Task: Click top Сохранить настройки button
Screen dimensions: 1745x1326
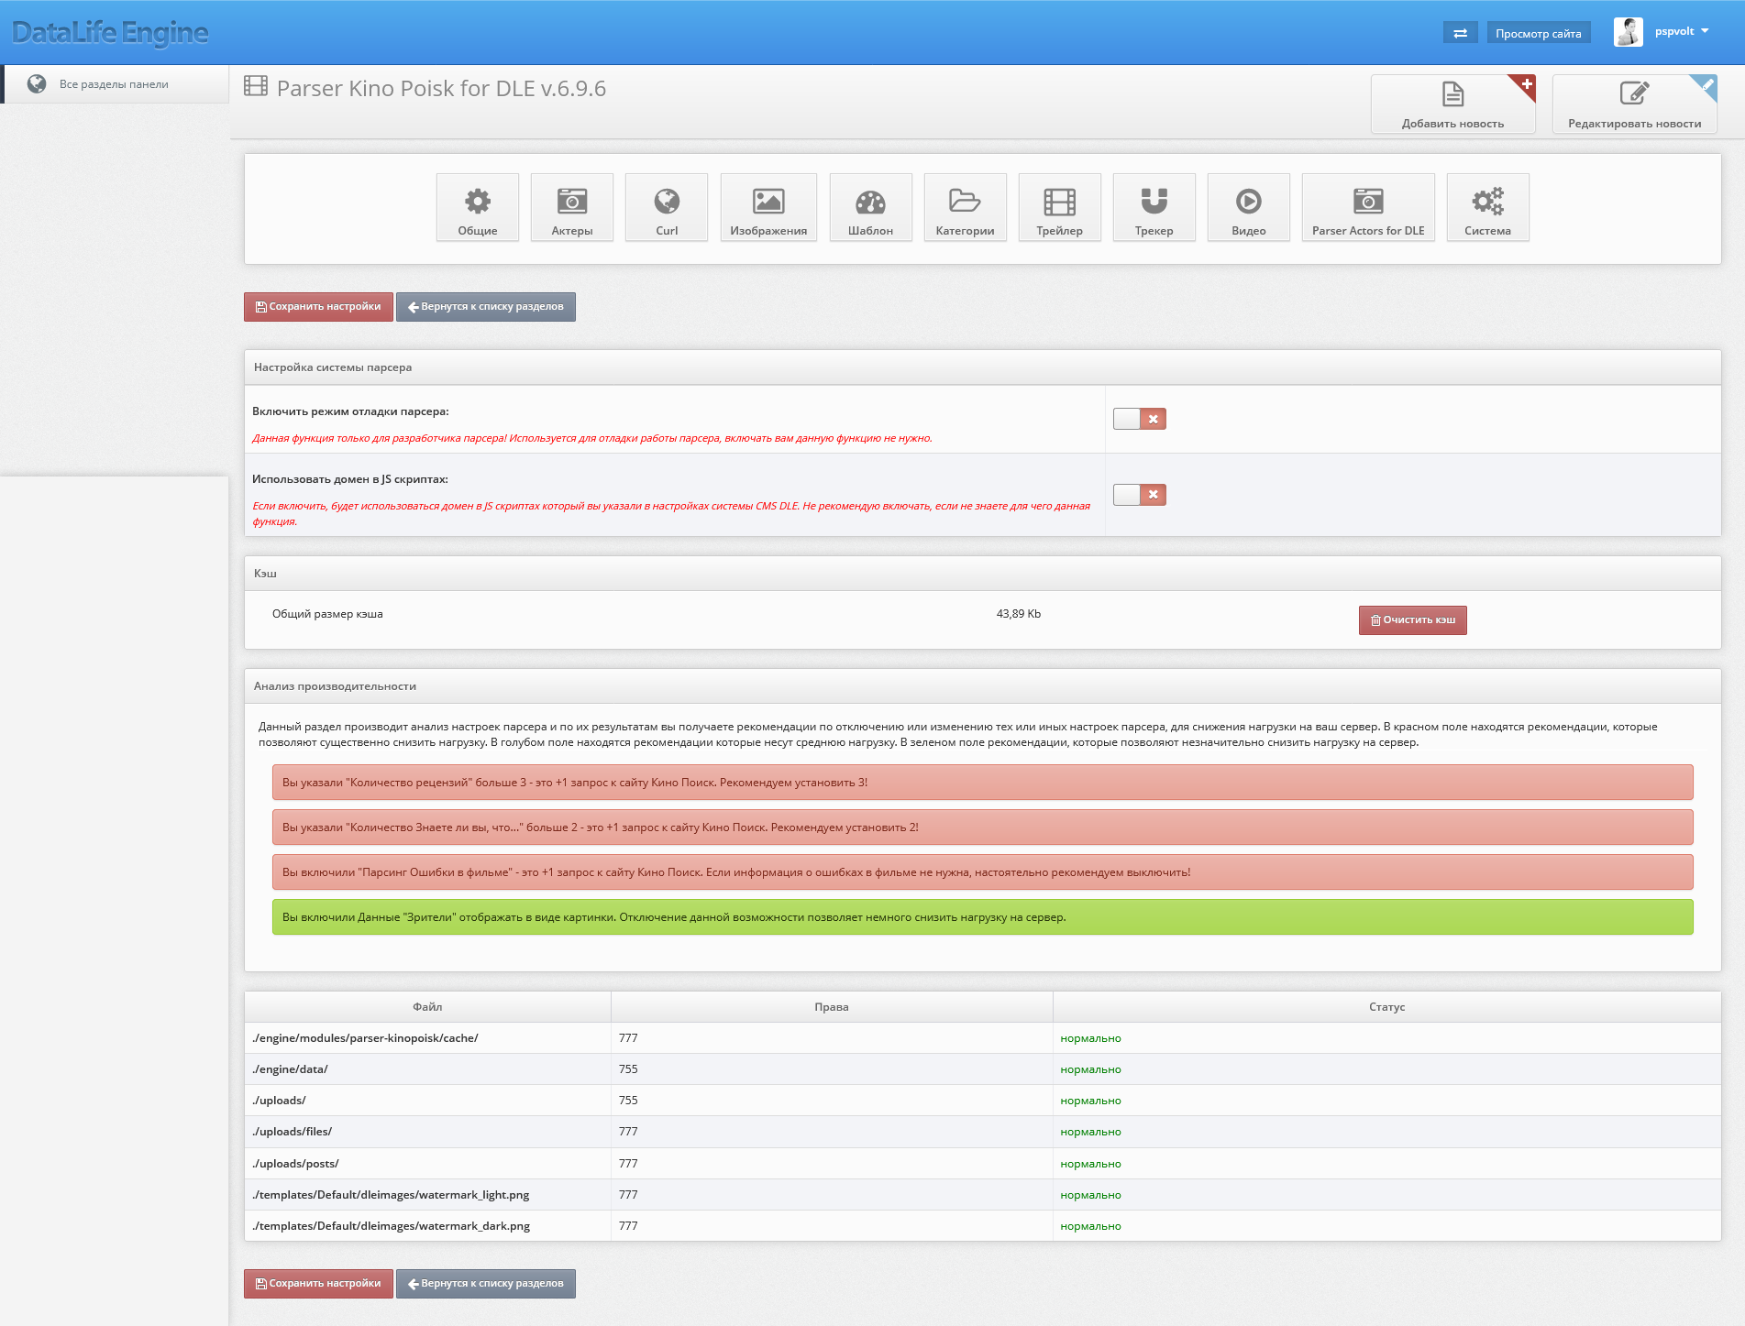Action: [x=318, y=307]
